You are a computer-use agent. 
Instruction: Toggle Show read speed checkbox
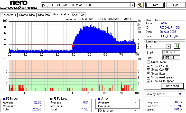pyautogui.click(x=148, y=77)
